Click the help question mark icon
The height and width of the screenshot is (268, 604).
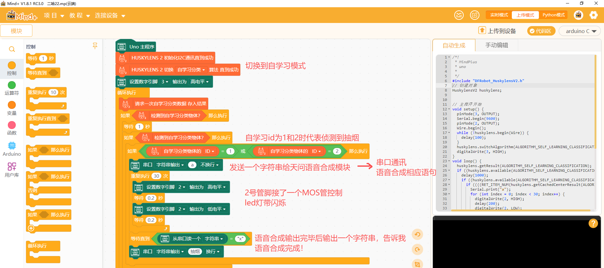tap(593, 223)
